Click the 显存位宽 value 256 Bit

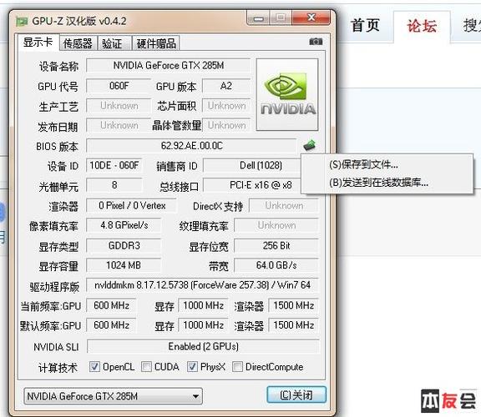coord(276,246)
